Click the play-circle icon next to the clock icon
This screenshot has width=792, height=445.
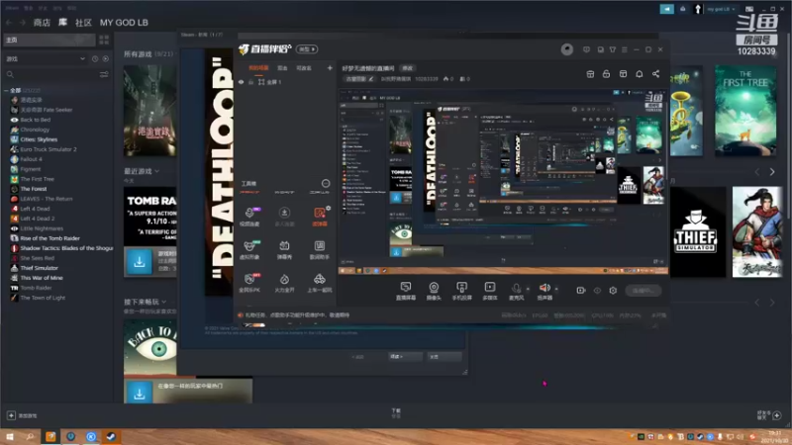tap(106, 59)
